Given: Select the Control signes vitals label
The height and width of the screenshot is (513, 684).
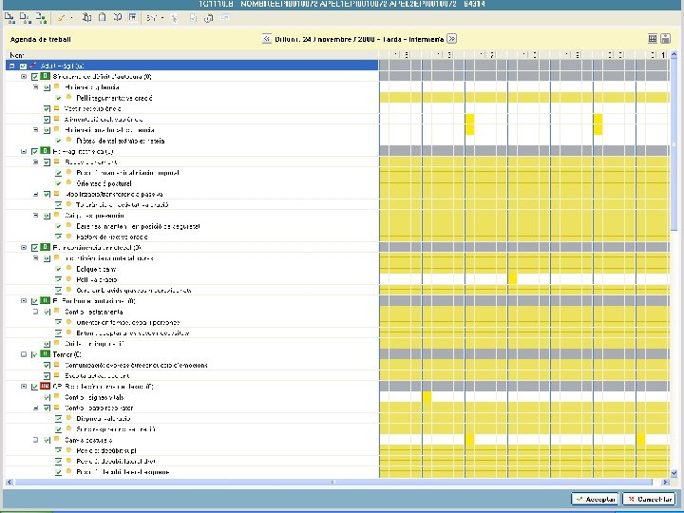Looking at the screenshot, I should tap(94, 397).
